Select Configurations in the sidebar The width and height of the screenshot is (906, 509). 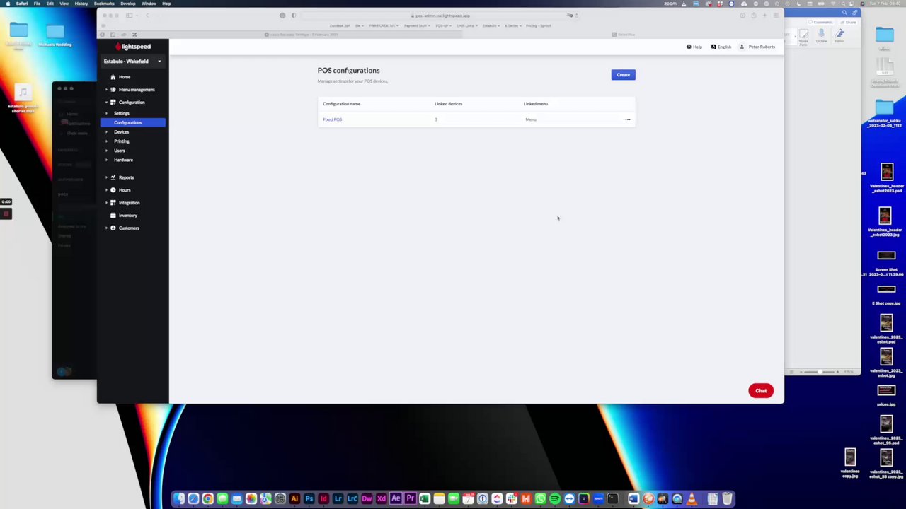click(x=133, y=123)
